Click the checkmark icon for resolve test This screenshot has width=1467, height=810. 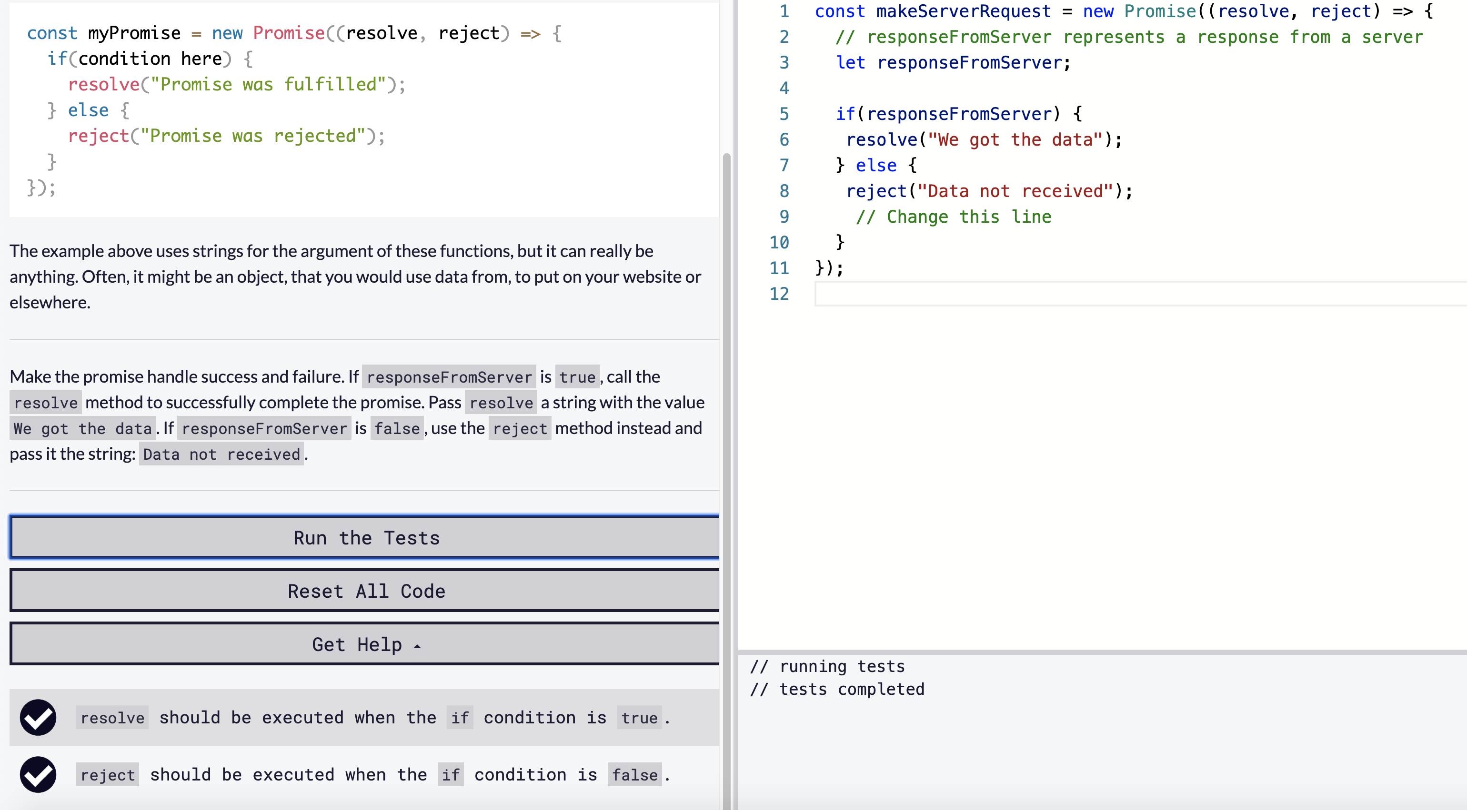[x=38, y=717]
